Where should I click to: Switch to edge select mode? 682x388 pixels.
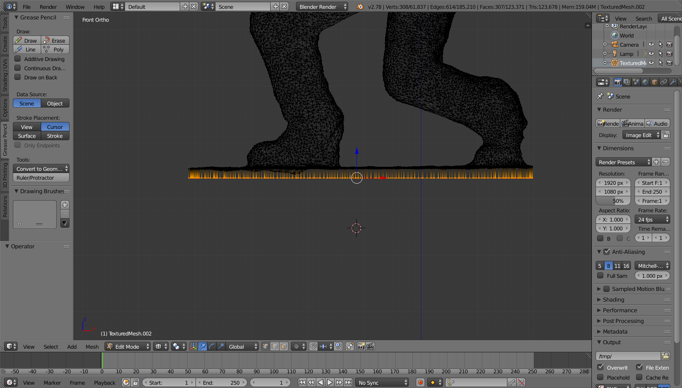275,346
